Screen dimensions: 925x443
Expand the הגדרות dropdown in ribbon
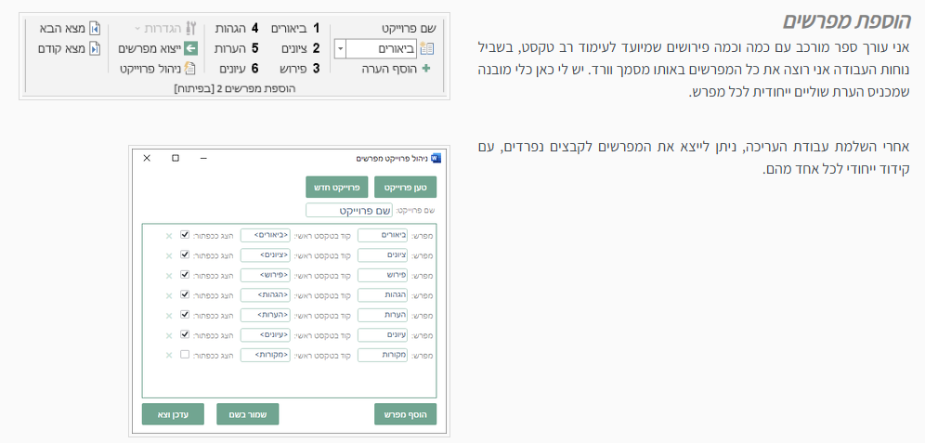coord(138,28)
